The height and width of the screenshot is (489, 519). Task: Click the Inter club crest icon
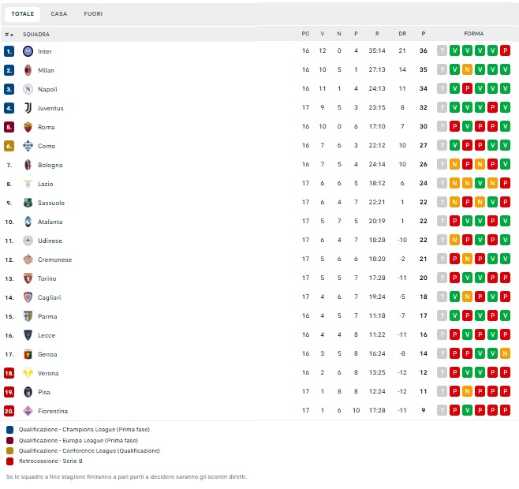pos(28,51)
